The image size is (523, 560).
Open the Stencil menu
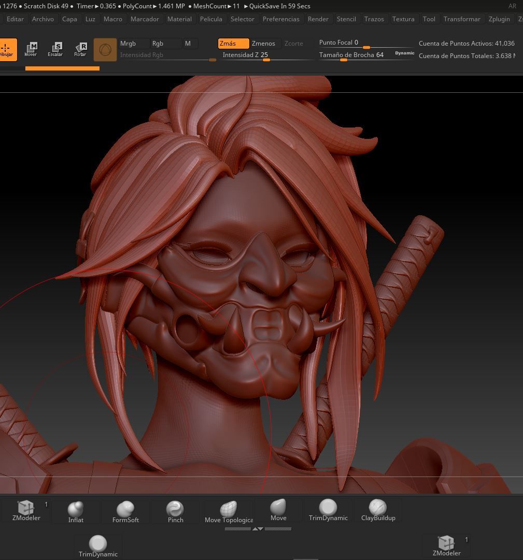click(346, 19)
